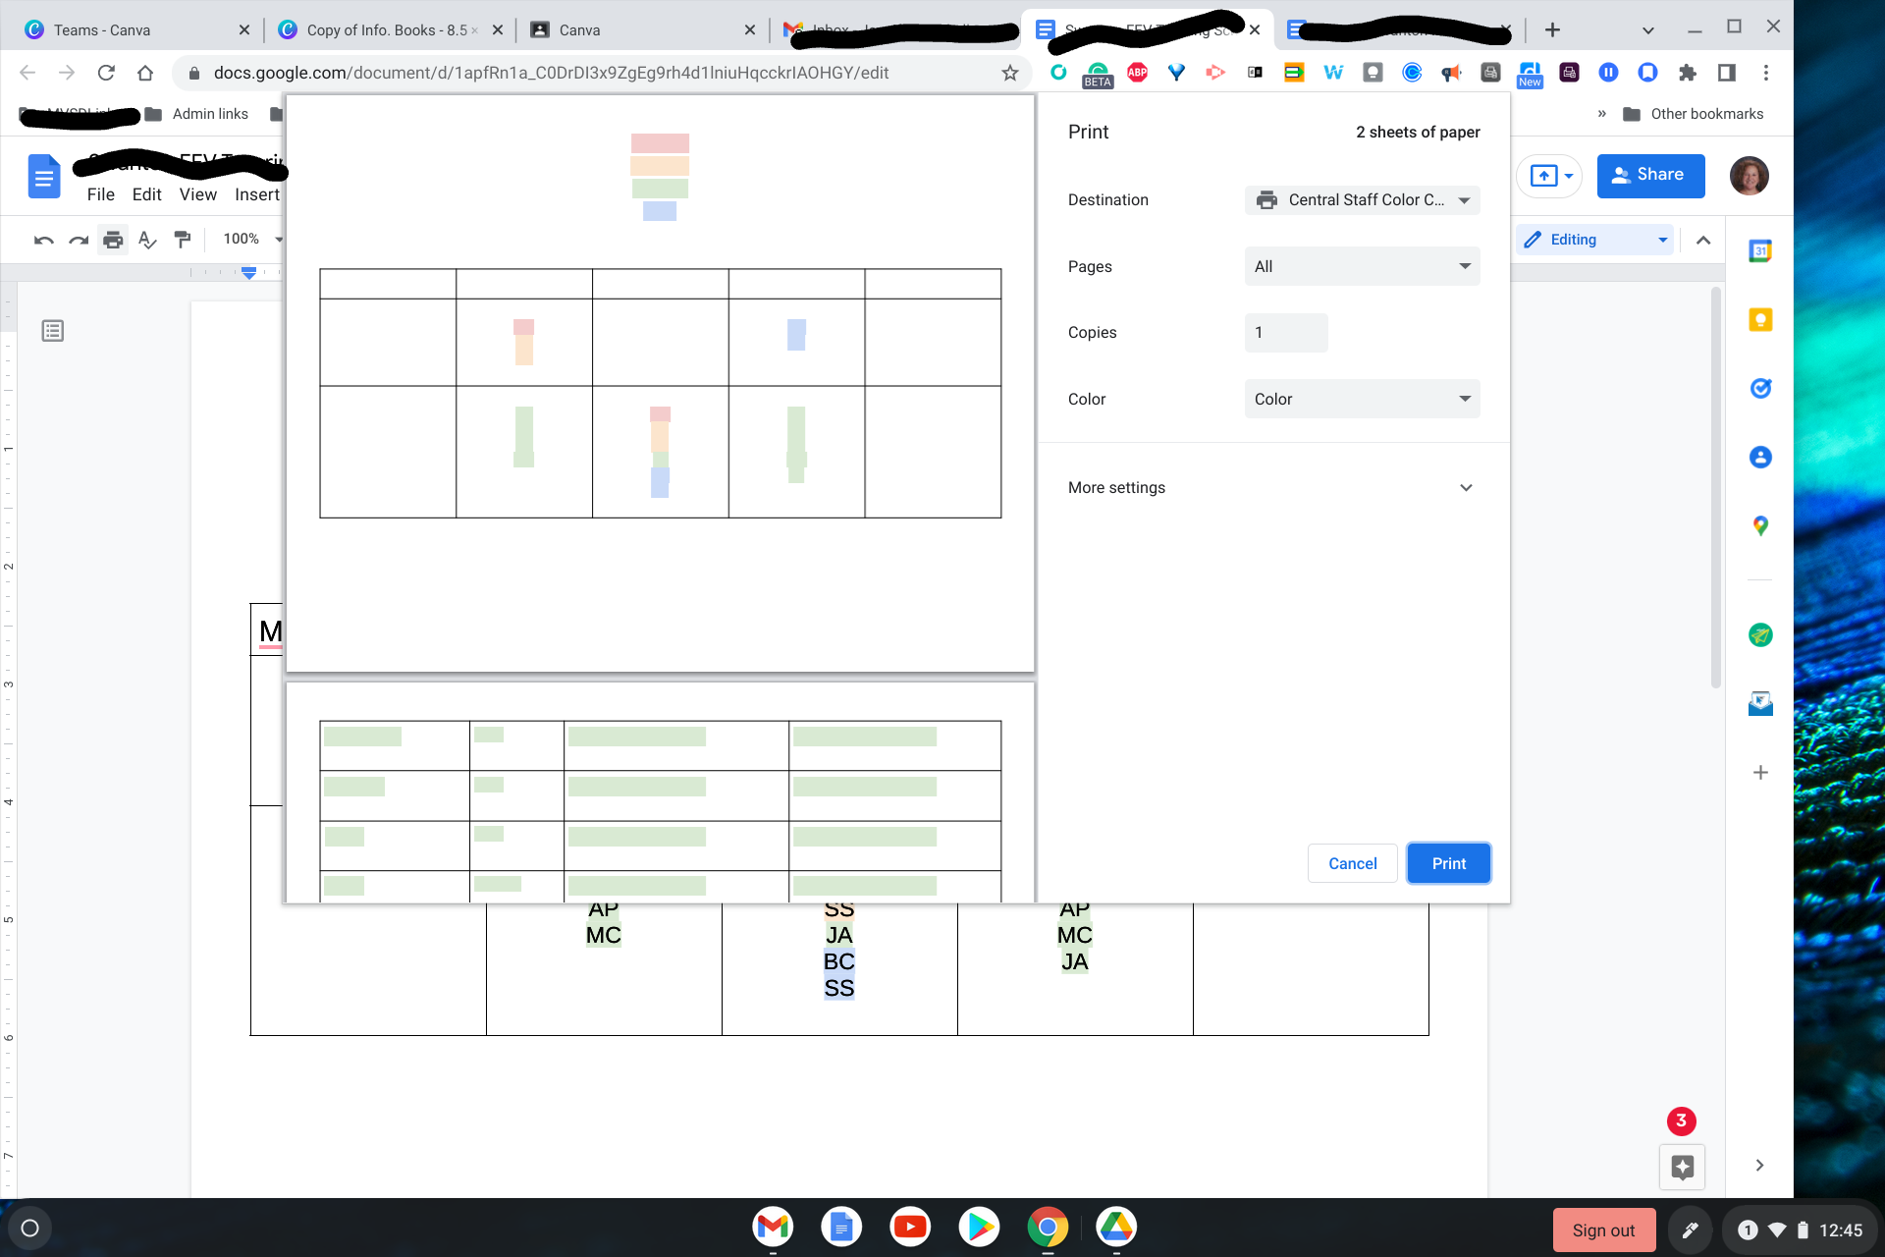Open Google Calendar in the side panel
1885x1257 pixels.
1760,250
